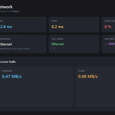Click the white Ethernet connection name
This screenshot has width=115, height=115.
click(x=6, y=44)
